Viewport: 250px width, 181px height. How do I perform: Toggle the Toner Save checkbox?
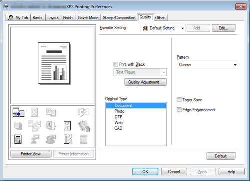(x=179, y=100)
